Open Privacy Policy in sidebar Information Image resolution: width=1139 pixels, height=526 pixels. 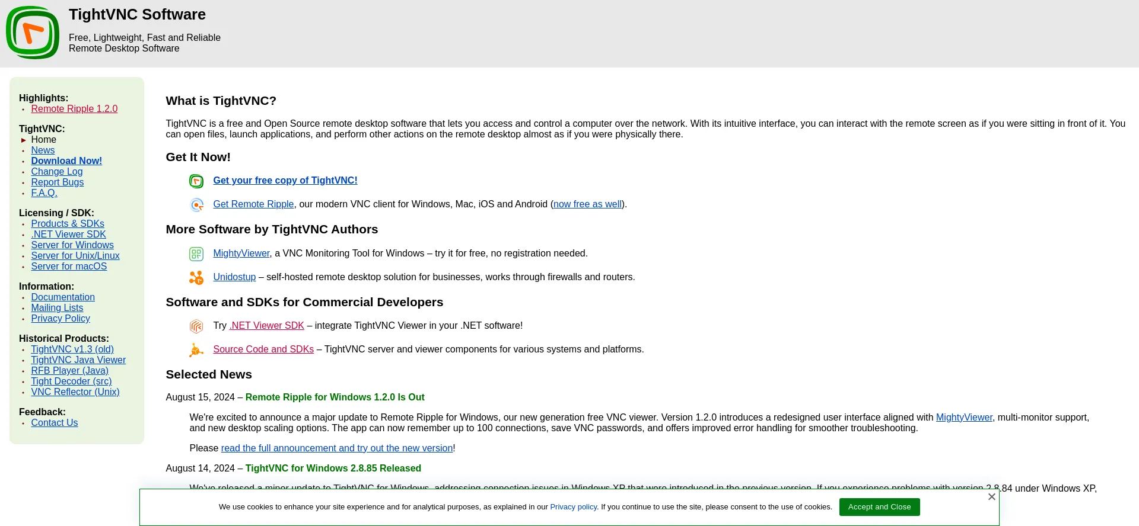(x=61, y=319)
